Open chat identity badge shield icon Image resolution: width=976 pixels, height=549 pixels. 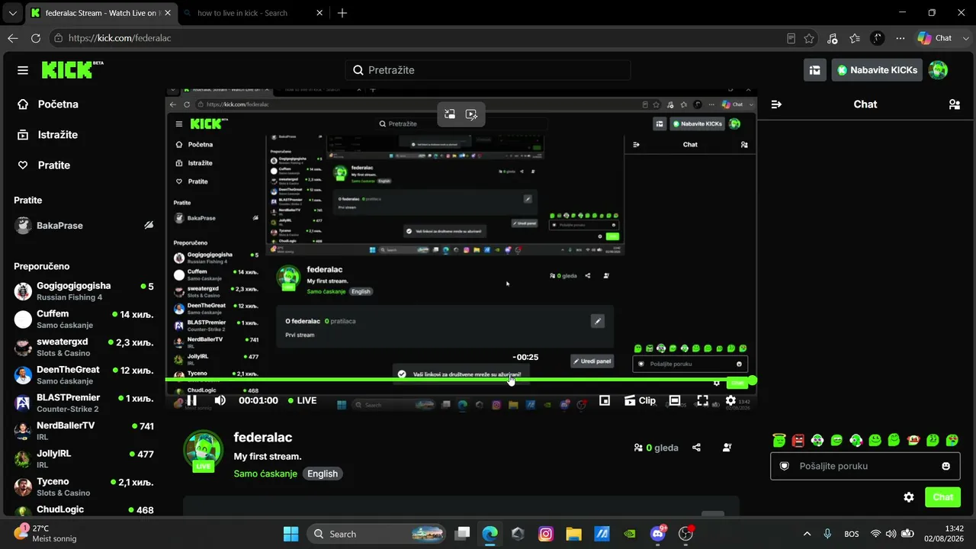784,466
